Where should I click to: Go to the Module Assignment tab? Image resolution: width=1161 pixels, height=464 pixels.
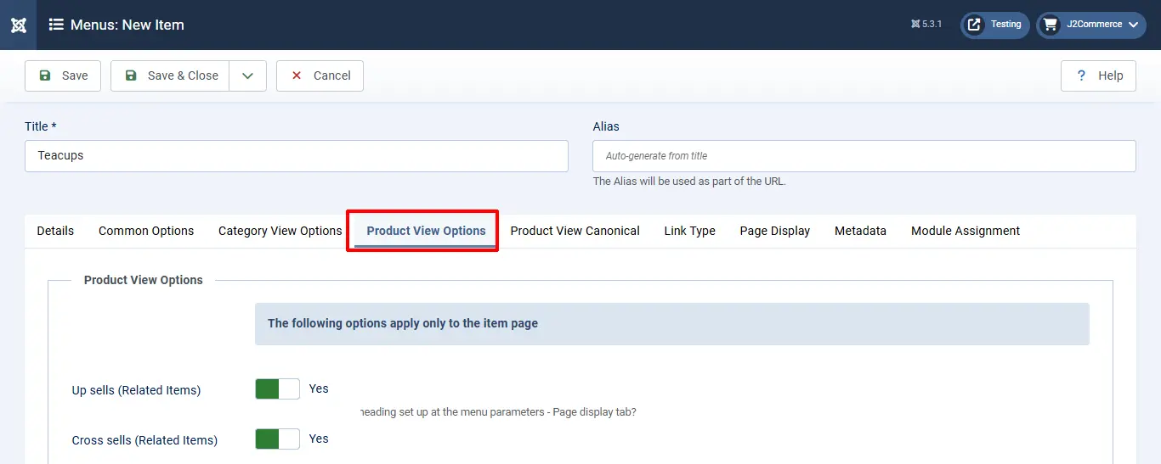[x=966, y=231]
